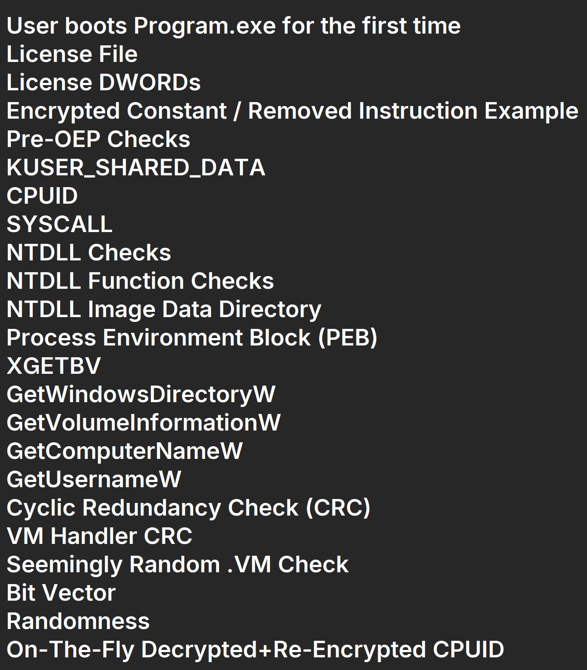Open Process Environment Block (PEB) section
This screenshot has width=587, height=670.
(x=192, y=338)
